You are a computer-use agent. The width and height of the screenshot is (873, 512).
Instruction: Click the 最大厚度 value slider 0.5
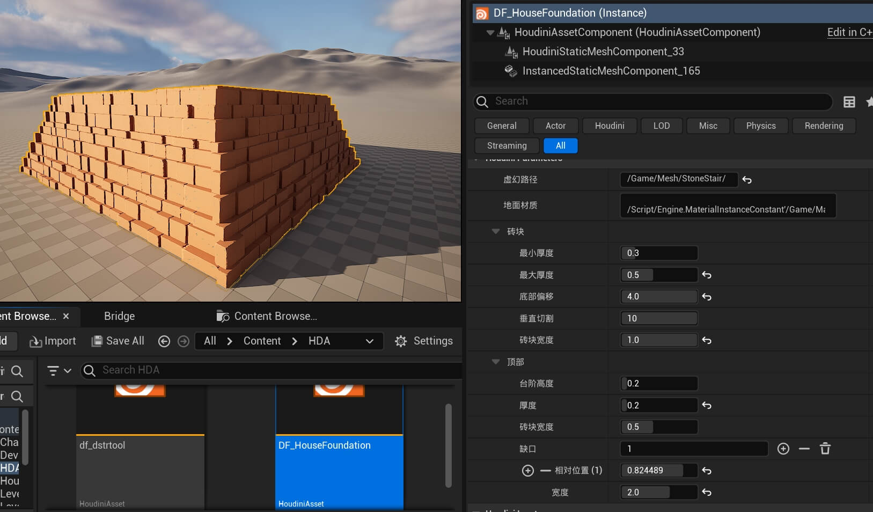pos(659,275)
